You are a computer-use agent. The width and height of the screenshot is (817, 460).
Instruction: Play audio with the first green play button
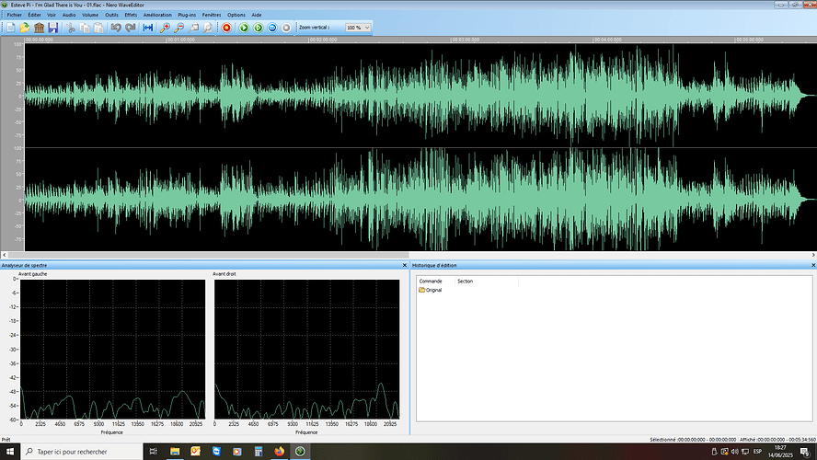pyautogui.click(x=244, y=28)
